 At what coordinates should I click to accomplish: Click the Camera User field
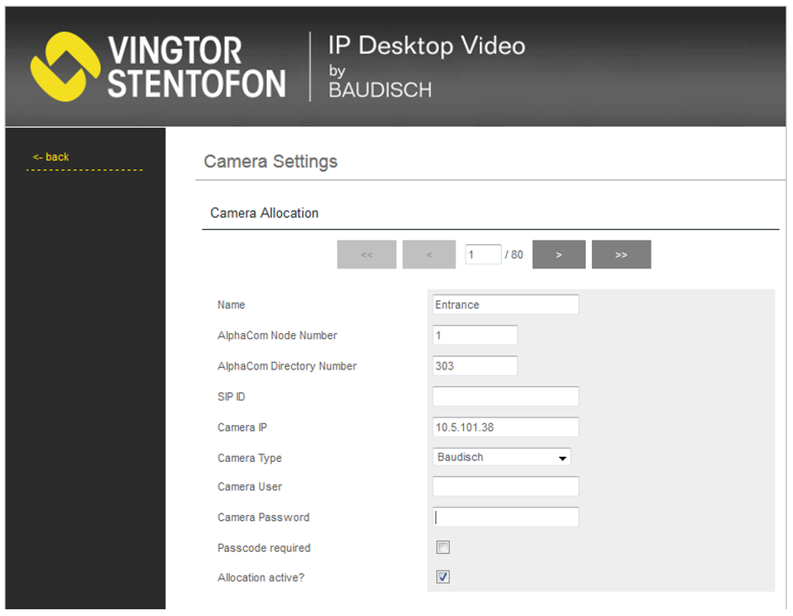pos(506,486)
